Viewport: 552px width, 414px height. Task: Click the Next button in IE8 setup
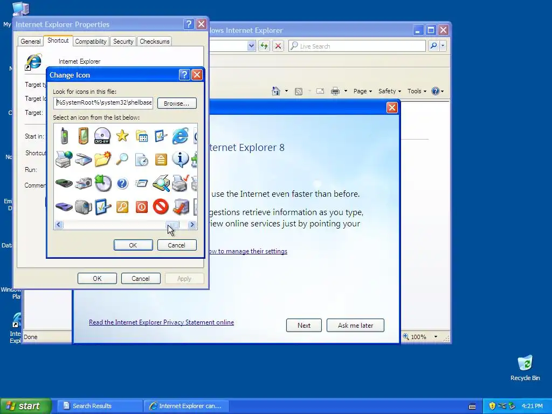[x=304, y=325]
